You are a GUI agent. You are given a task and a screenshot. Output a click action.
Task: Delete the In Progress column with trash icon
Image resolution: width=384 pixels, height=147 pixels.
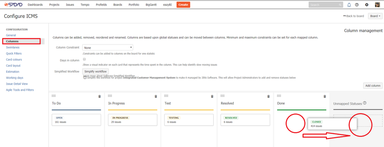[156, 96]
